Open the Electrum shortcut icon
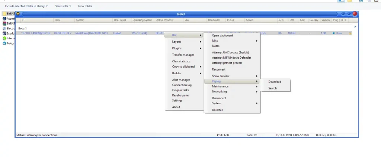This screenshot has width=381, height=157. (4, 28)
